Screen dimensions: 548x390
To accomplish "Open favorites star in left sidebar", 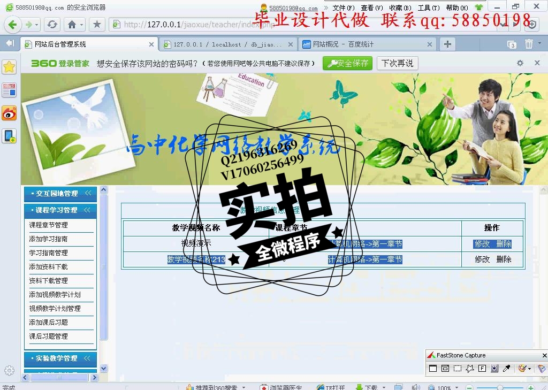I will click(x=9, y=67).
